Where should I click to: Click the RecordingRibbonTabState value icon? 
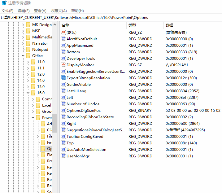[63, 117]
